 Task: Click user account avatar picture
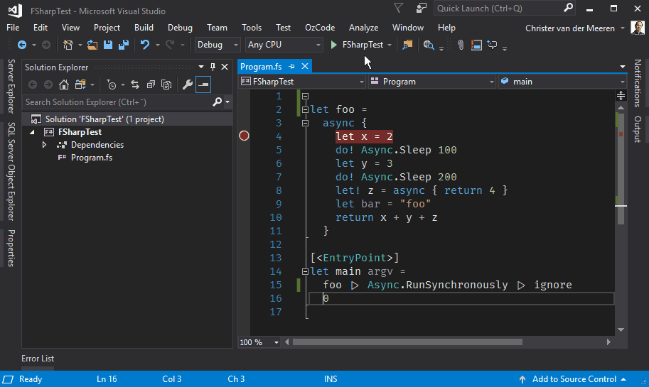click(638, 28)
